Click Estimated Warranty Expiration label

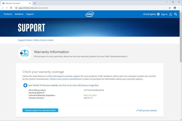click(x=42, y=95)
